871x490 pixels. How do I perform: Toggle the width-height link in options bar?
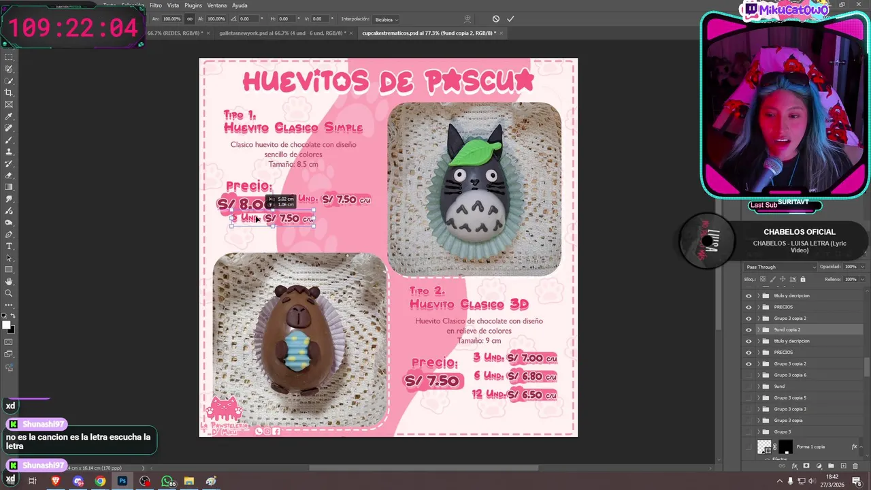pyautogui.click(x=189, y=19)
